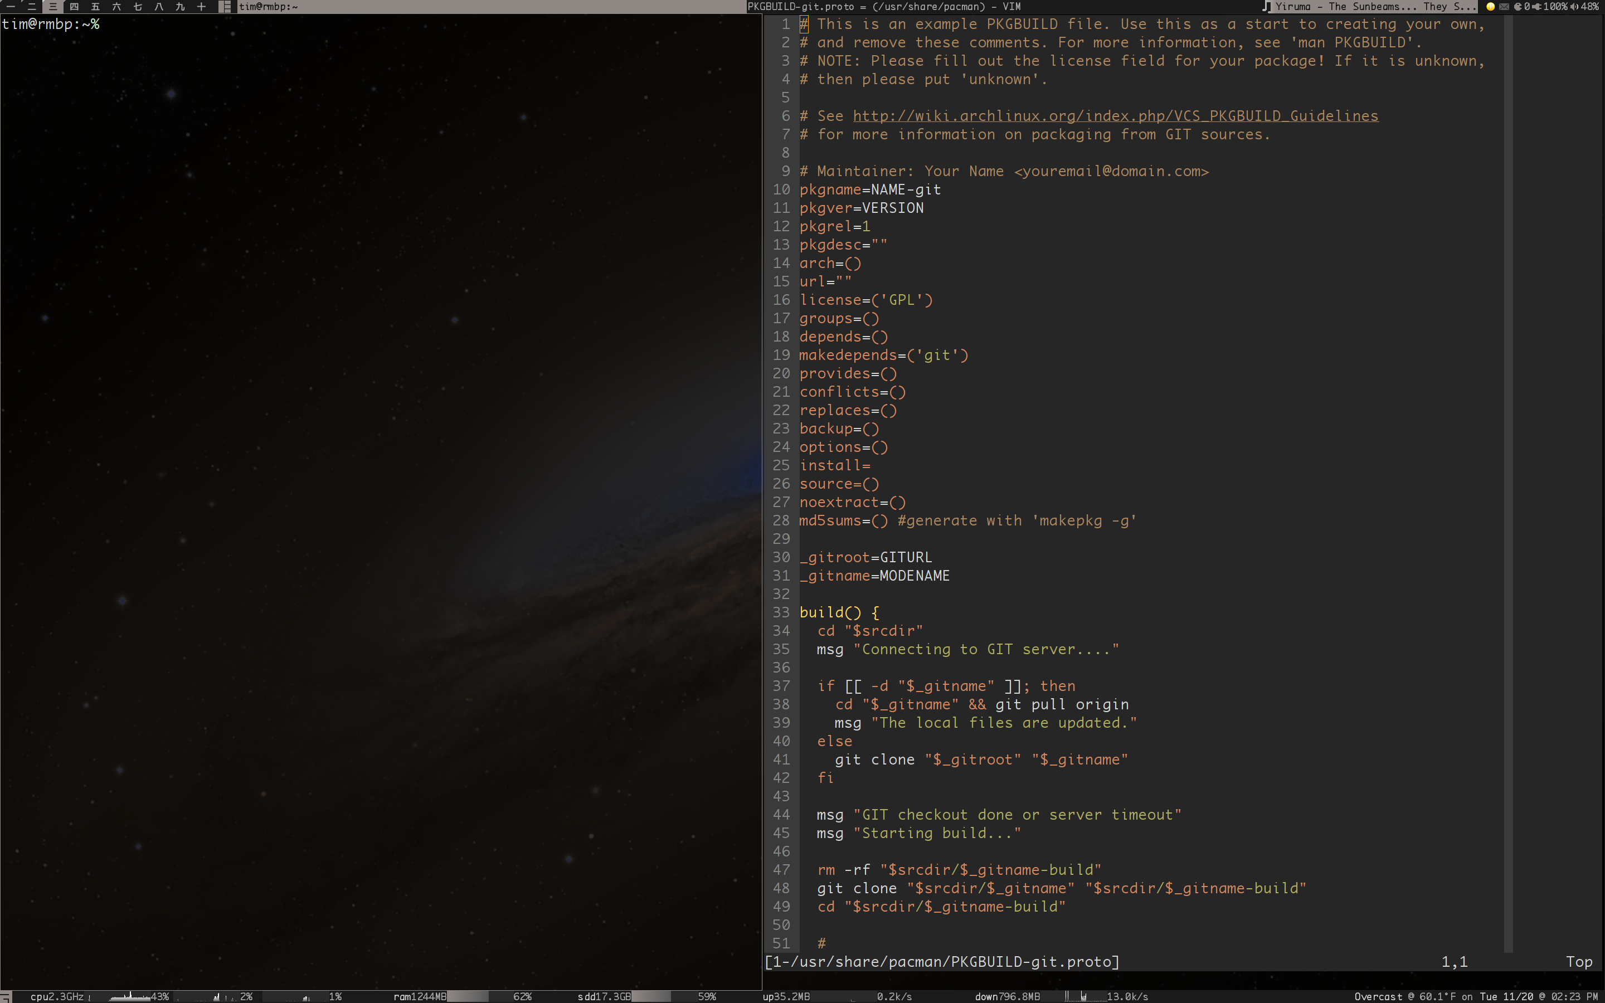Click the Overcast weather status text
The width and height of the screenshot is (1605, 1003).
tap(1378, 996)
